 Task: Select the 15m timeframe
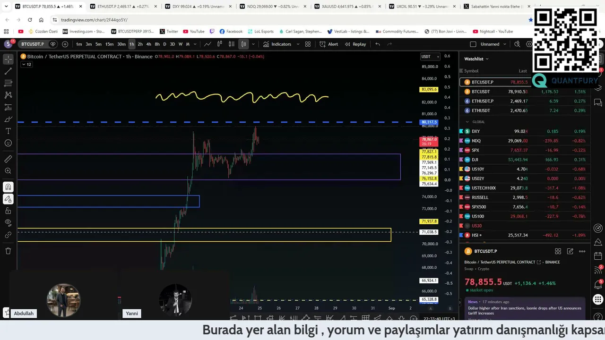109,44
